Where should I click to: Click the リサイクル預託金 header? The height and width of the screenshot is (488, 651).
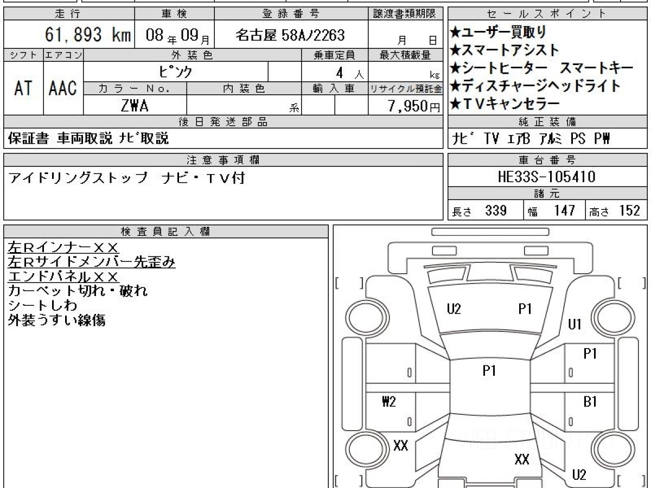click(x=406, y=88)
